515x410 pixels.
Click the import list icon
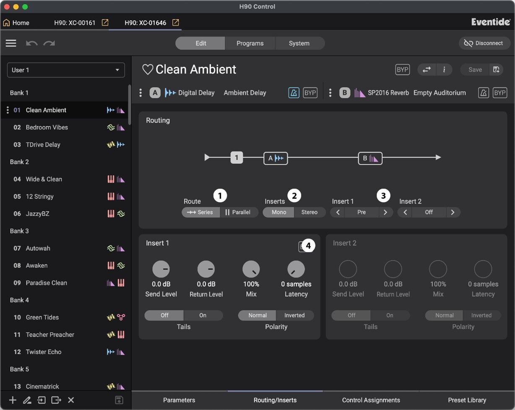tap(42, 400)
